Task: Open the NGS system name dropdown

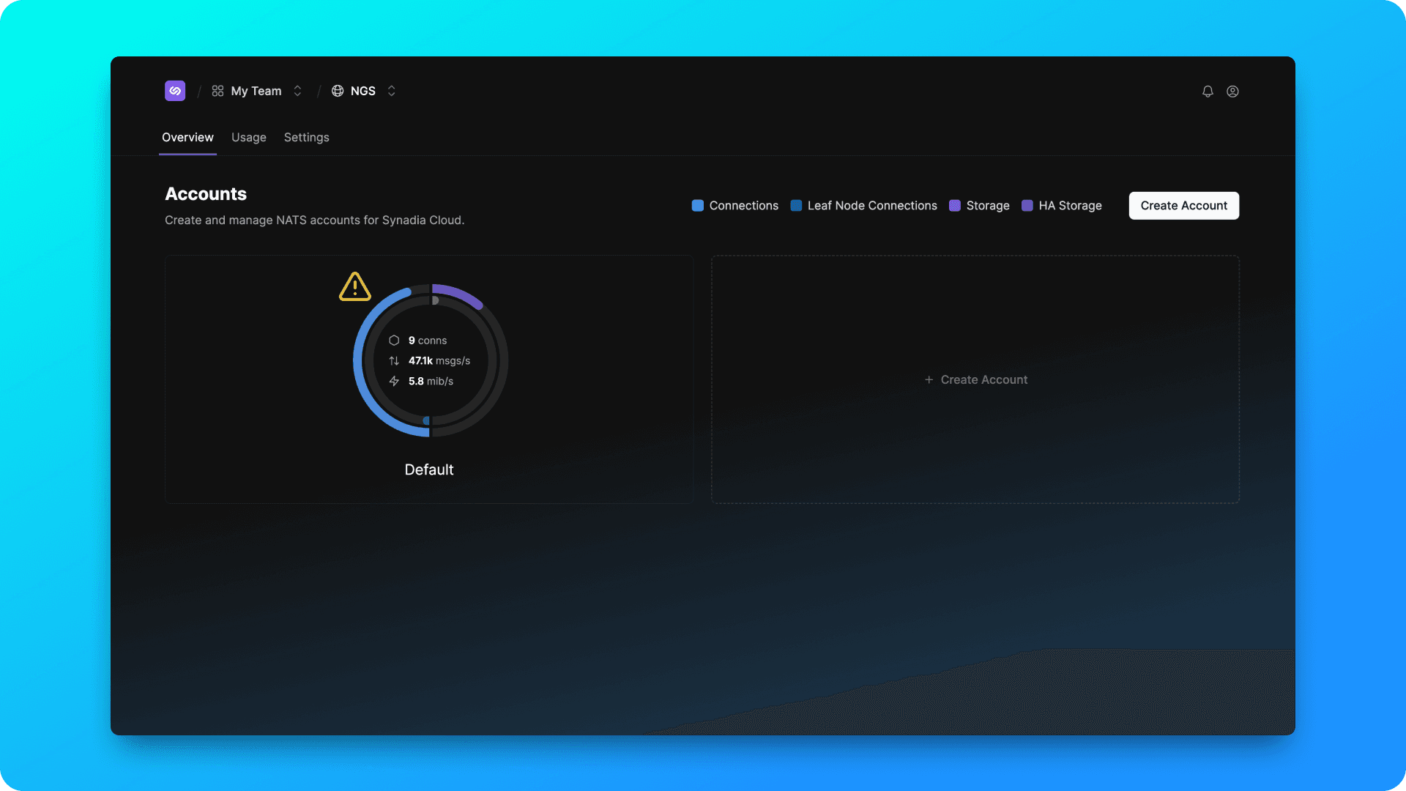Action: click(x=362, y=91)
